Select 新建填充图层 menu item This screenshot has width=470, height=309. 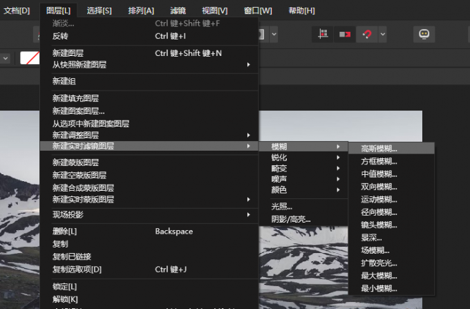[x=149, y=98]
